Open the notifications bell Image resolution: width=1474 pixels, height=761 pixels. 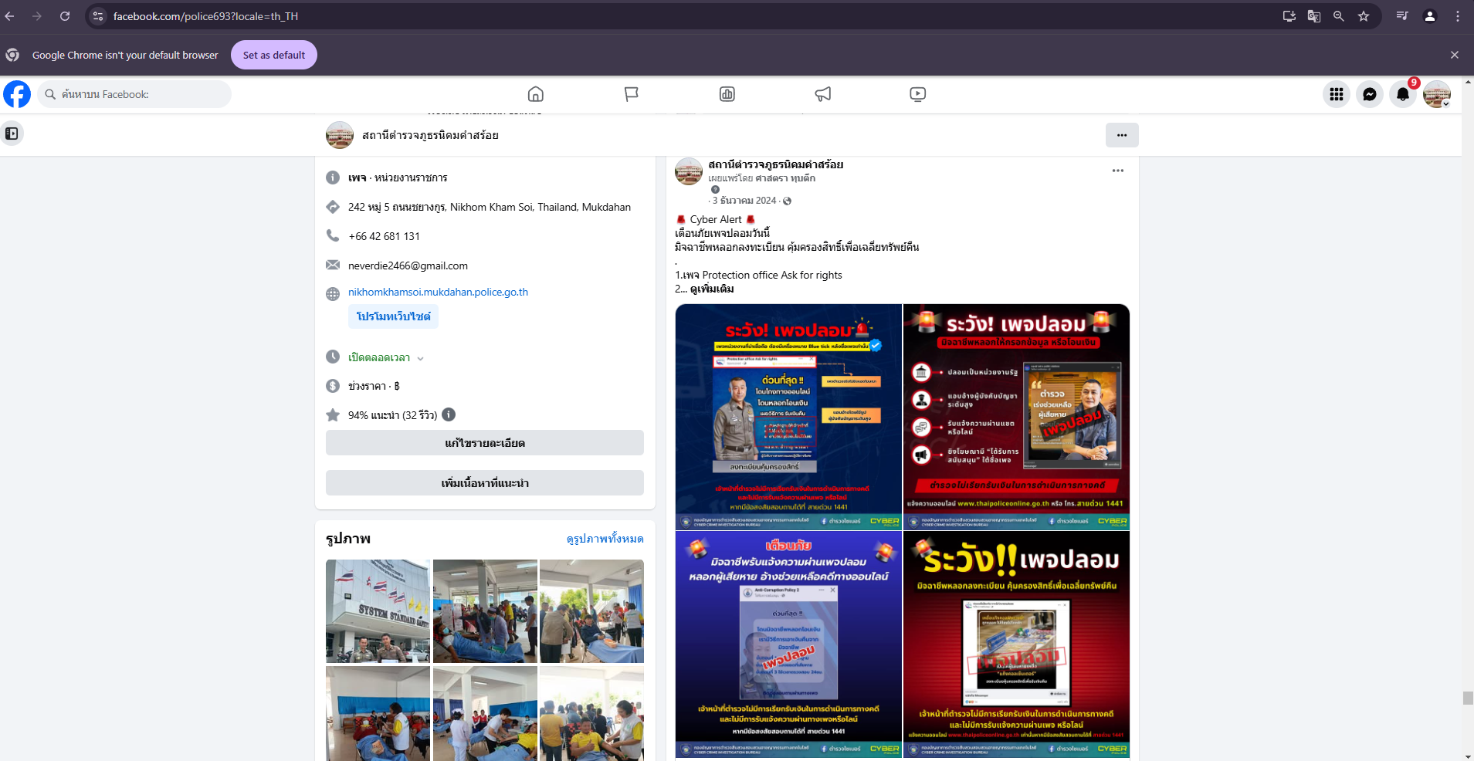point(1402,94)
